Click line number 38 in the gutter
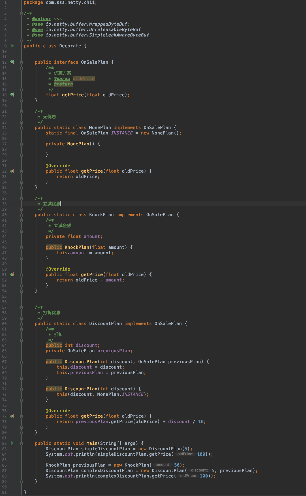 pyautogui.click(x=4, y=204)
